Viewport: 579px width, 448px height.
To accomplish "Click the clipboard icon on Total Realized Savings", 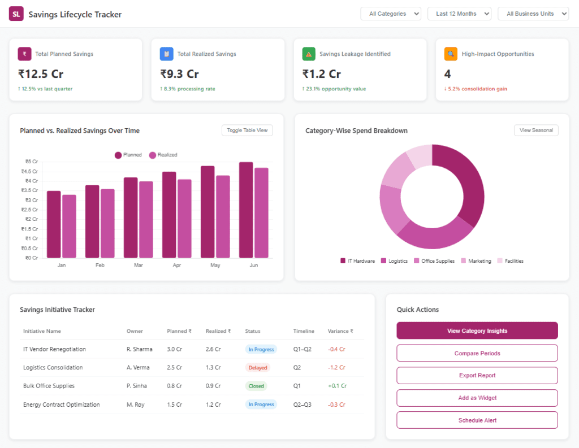I will [167, 54].
